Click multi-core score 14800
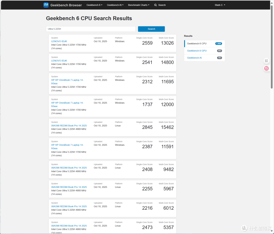The width and height of the screenshot is (274, 234). click(x=167, y=62)
